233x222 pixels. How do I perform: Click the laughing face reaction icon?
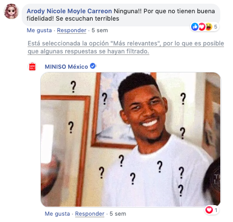(x=209, y=27)
